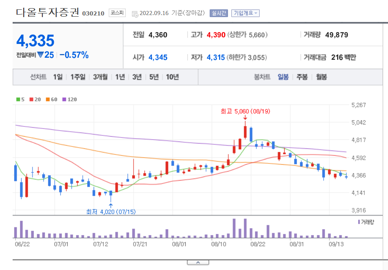
Task: Click the 상한가 5,660 text
Action: pyautogui.click(x=248, y=35)
